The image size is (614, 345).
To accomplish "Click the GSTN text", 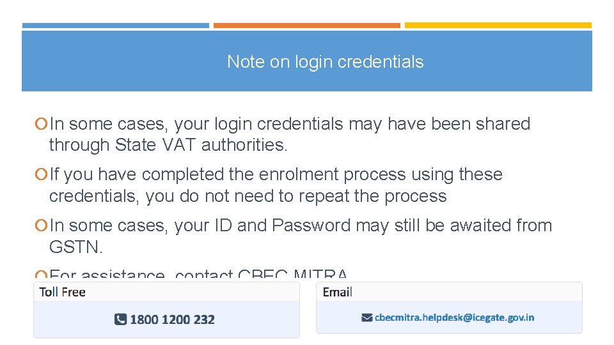I will click(x=75, y=247).
